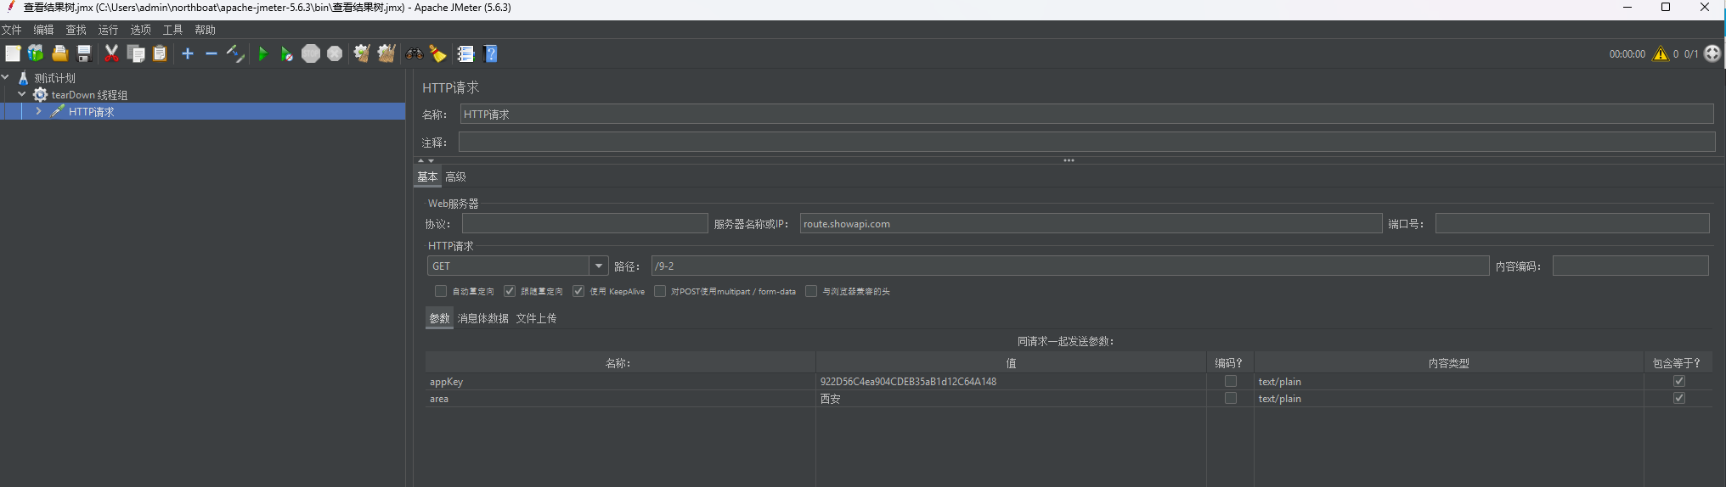This screenshot has width=1726, height=487.
Task: Expand the HTTP请求 tree node arrow
Action: pos(38,111)
